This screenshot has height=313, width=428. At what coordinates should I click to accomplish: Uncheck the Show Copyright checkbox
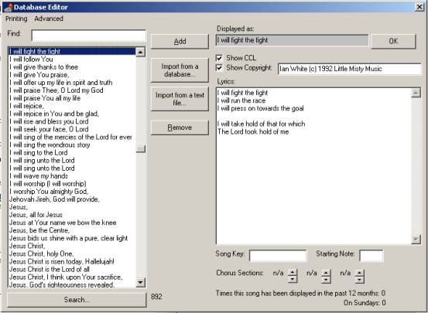[219, 67]
